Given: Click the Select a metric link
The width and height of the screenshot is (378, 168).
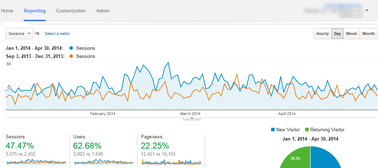Looking at the screenshot, I should pos(57,34).
